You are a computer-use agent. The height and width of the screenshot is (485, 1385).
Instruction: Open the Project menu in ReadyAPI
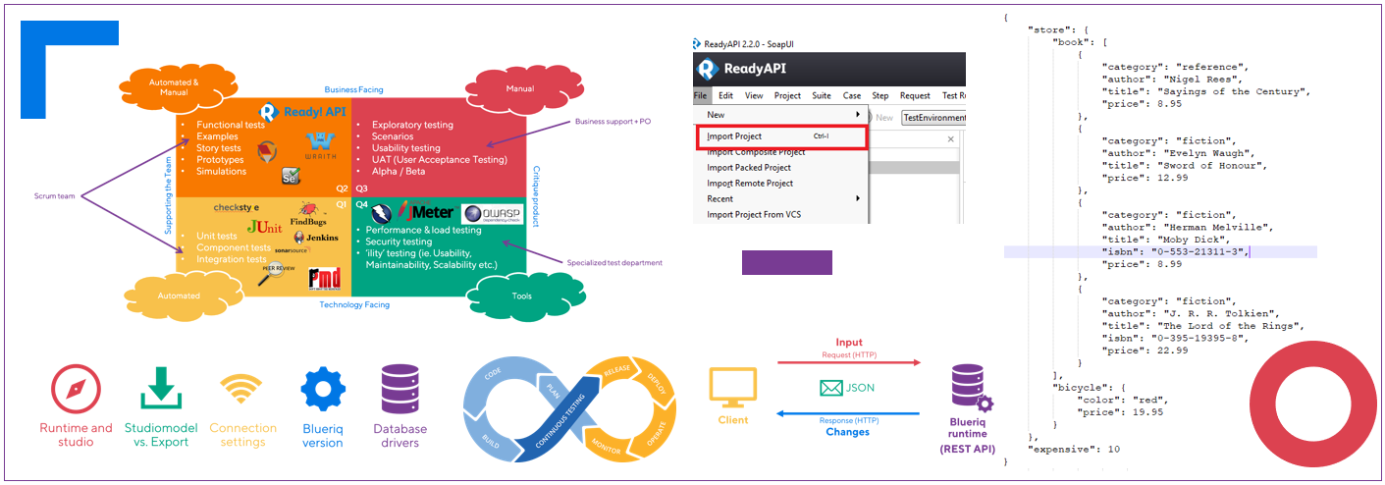pos(787,95)
